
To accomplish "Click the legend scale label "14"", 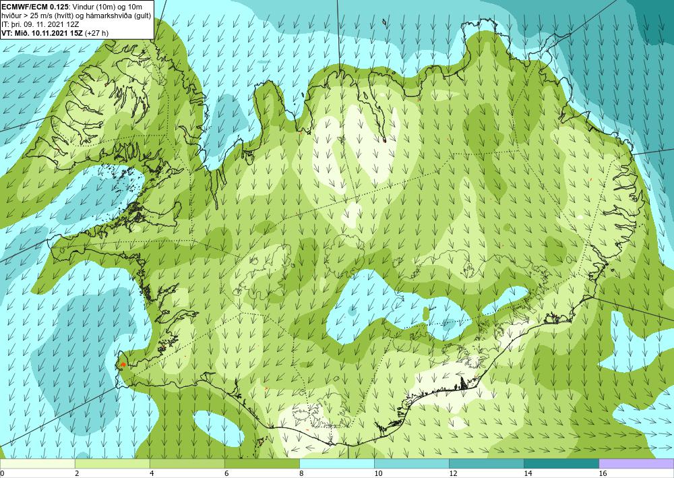I will click(x=528, y=474).
